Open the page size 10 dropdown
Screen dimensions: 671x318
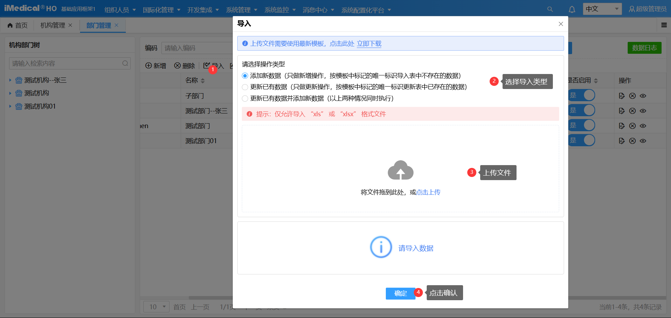(x=156, y=307)
